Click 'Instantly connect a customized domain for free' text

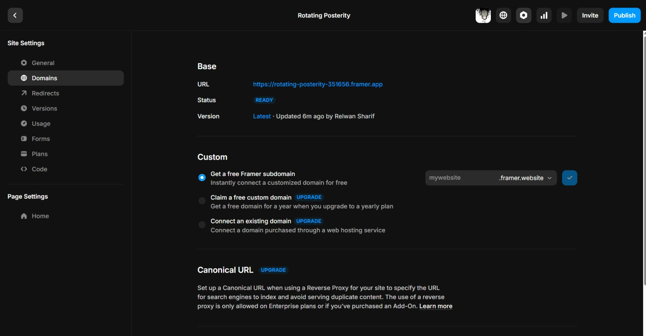[279, 183]
